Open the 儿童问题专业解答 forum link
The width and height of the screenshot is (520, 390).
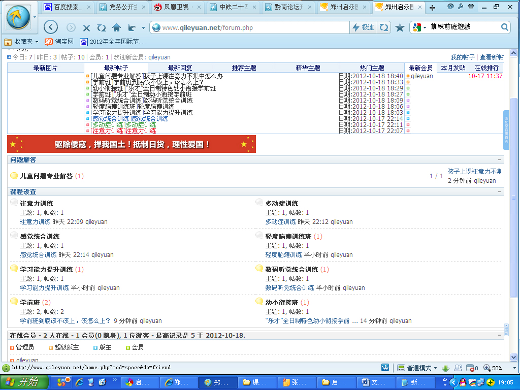tap(46, 176)
